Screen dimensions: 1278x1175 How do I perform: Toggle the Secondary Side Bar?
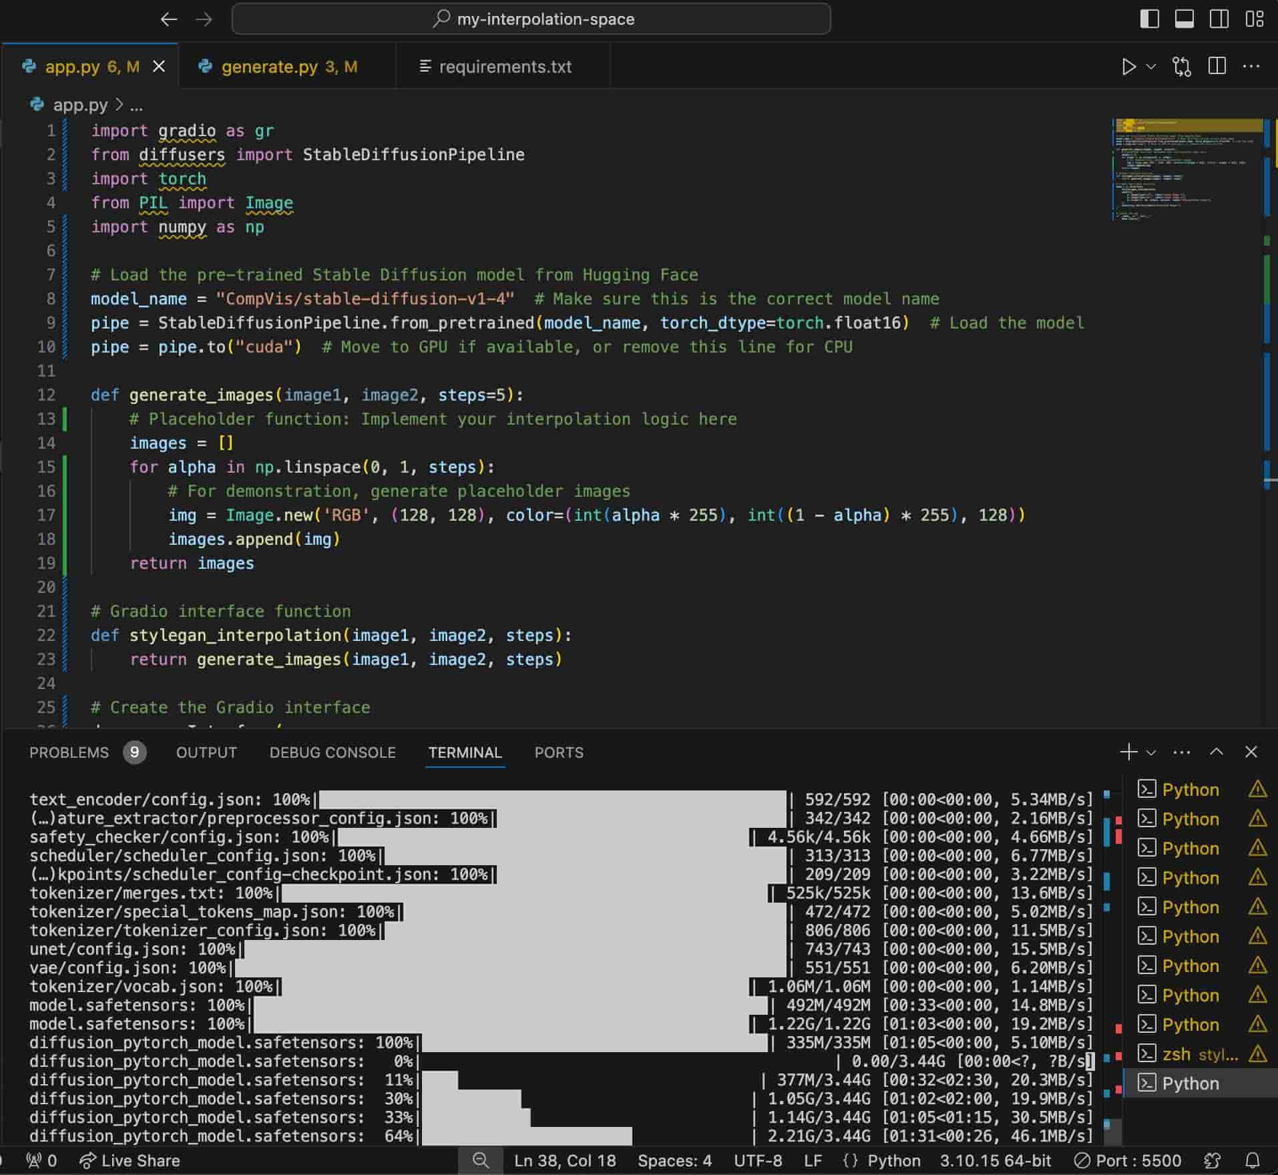tap(1219, 19)
